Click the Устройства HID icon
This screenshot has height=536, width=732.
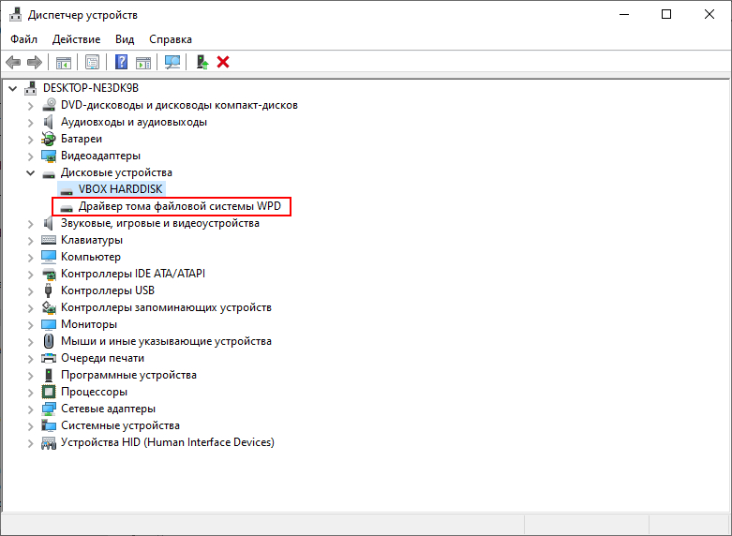[49, 442]
